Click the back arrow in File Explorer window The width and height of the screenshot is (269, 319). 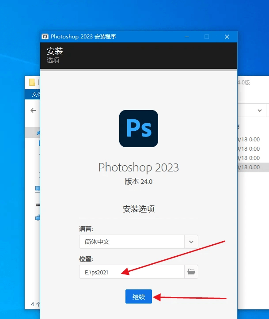tap(33, 110)
